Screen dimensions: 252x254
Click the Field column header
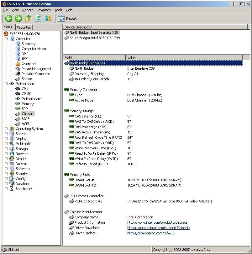tap(94, 58)
